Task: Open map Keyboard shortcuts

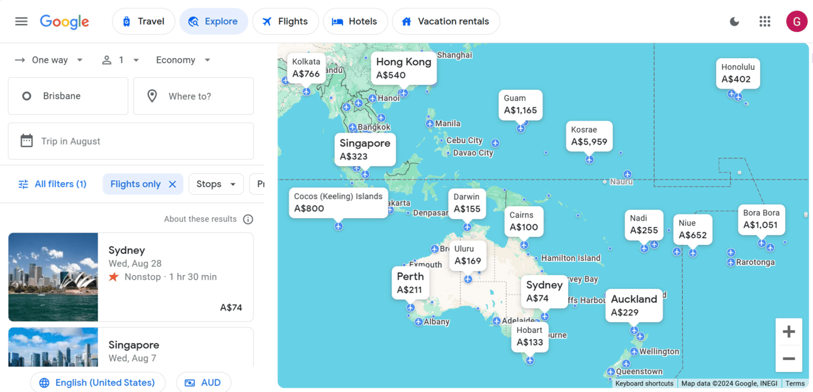Action: coord(644,383)
